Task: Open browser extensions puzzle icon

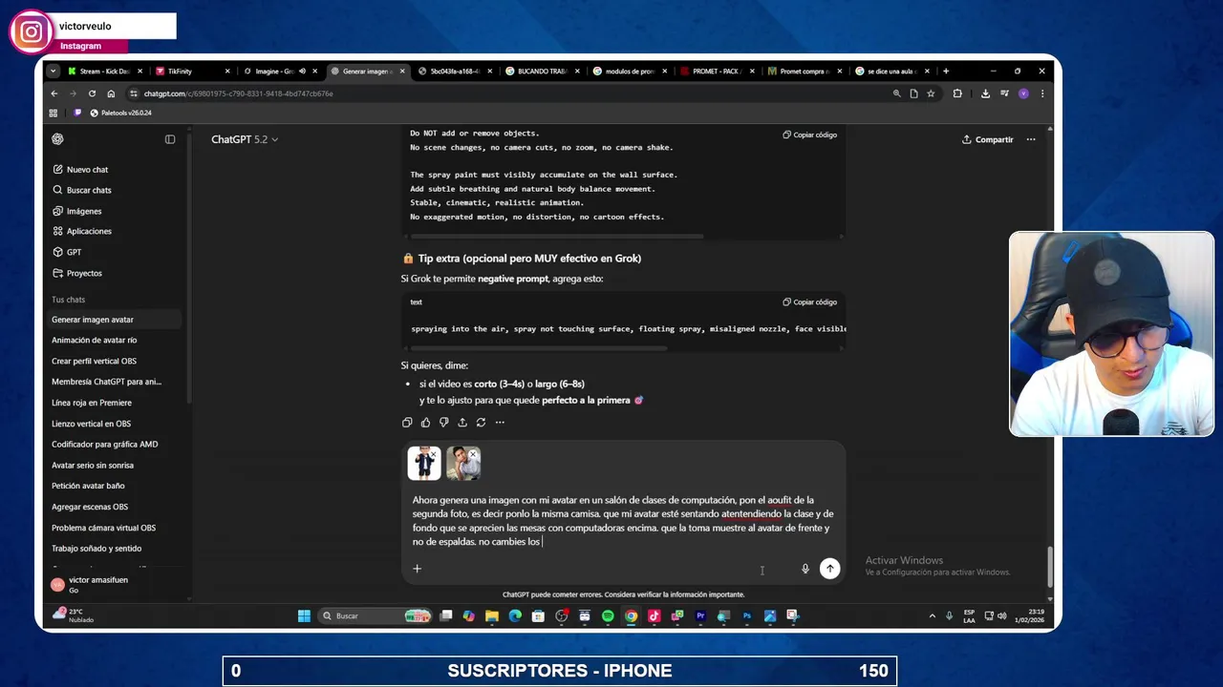Action: tap(957, 94)
